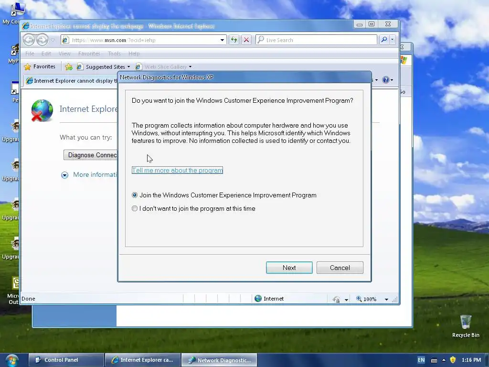Open Suggested Sites dropdown
This screenshot has width=489, height=367.
pos(103,67)
